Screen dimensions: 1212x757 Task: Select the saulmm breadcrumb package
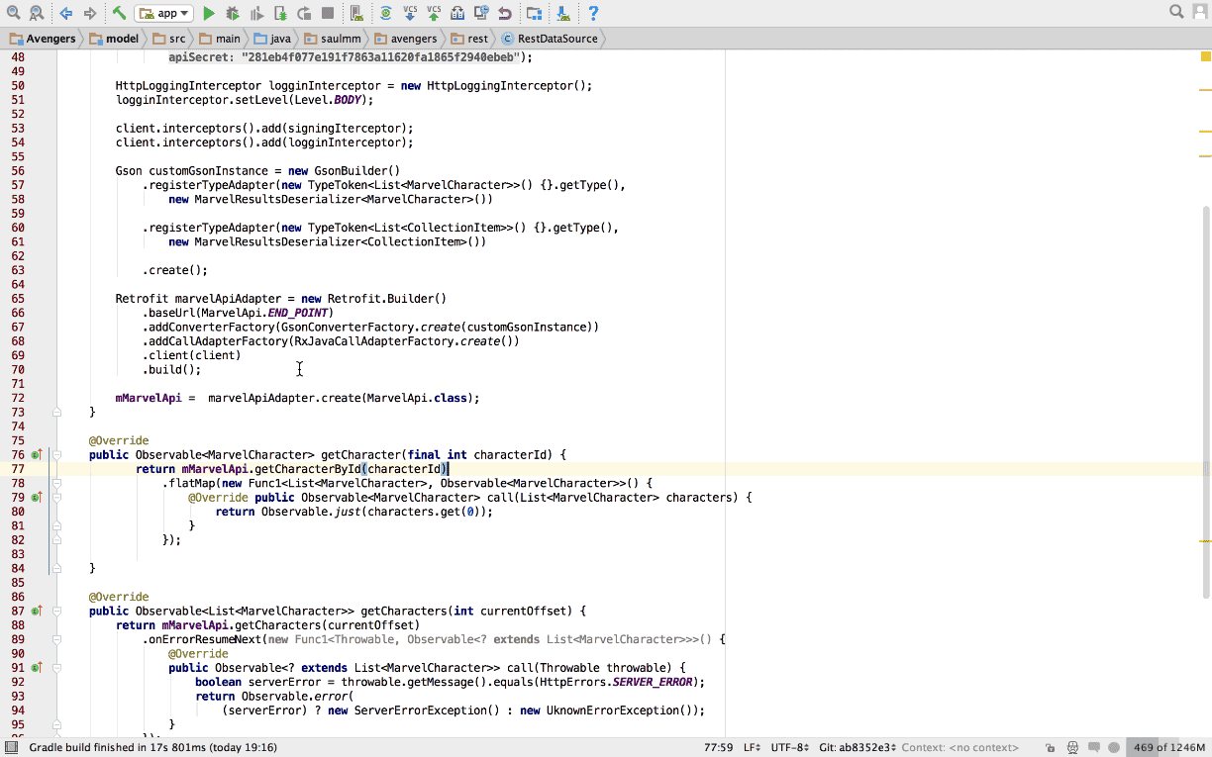[332, 39]
